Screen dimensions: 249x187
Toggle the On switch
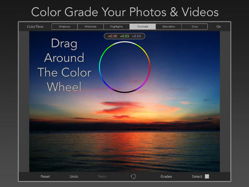tap(218, 26)
